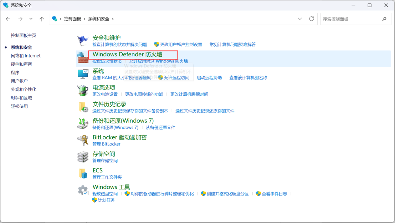
Task: Open 轻松使用 category in sidebar
Action: 19,106
